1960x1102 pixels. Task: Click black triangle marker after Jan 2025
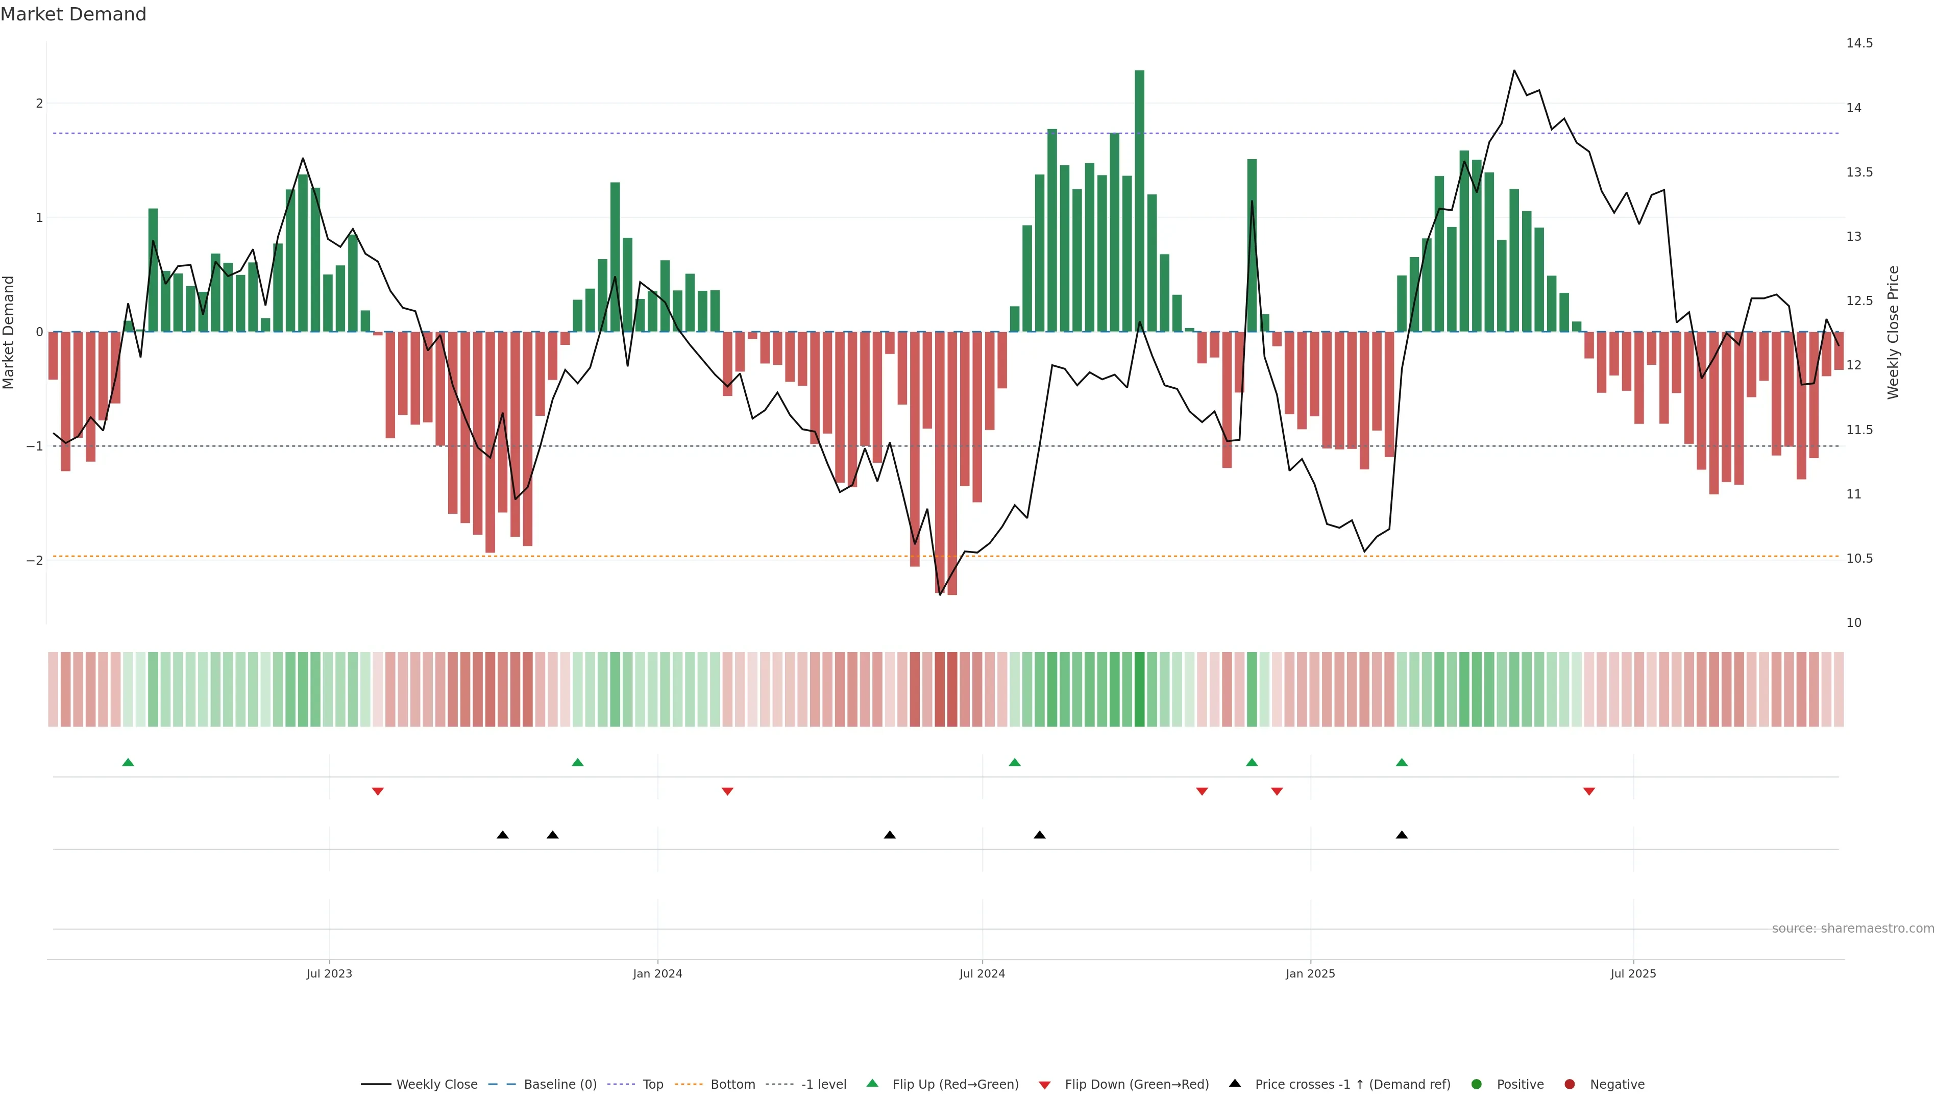(1402, 835)
